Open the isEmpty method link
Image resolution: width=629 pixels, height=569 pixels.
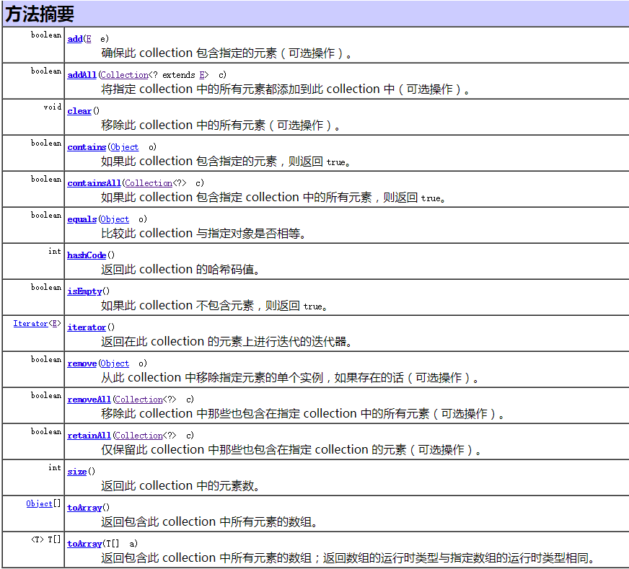click(84, 291)
